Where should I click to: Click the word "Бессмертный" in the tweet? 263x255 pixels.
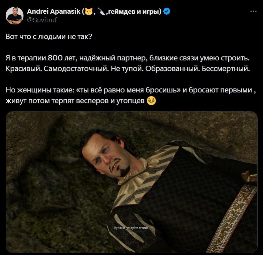click(x=226, y=69)
